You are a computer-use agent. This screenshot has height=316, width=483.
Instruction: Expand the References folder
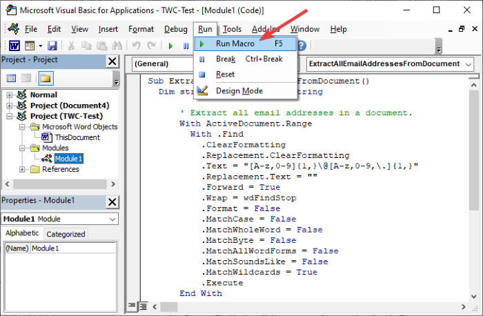point(22,170)
